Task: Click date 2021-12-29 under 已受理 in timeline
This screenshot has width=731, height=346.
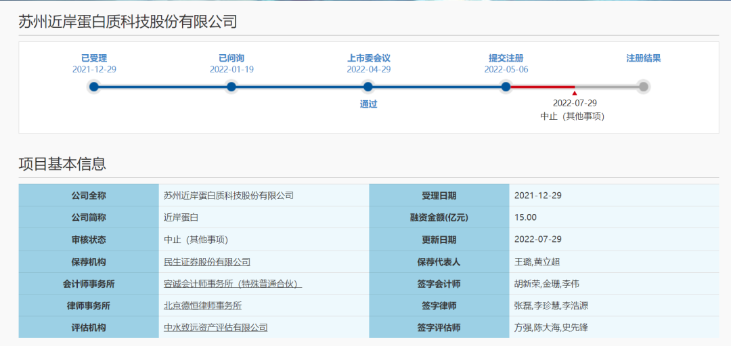Action: tap(94, 70)
